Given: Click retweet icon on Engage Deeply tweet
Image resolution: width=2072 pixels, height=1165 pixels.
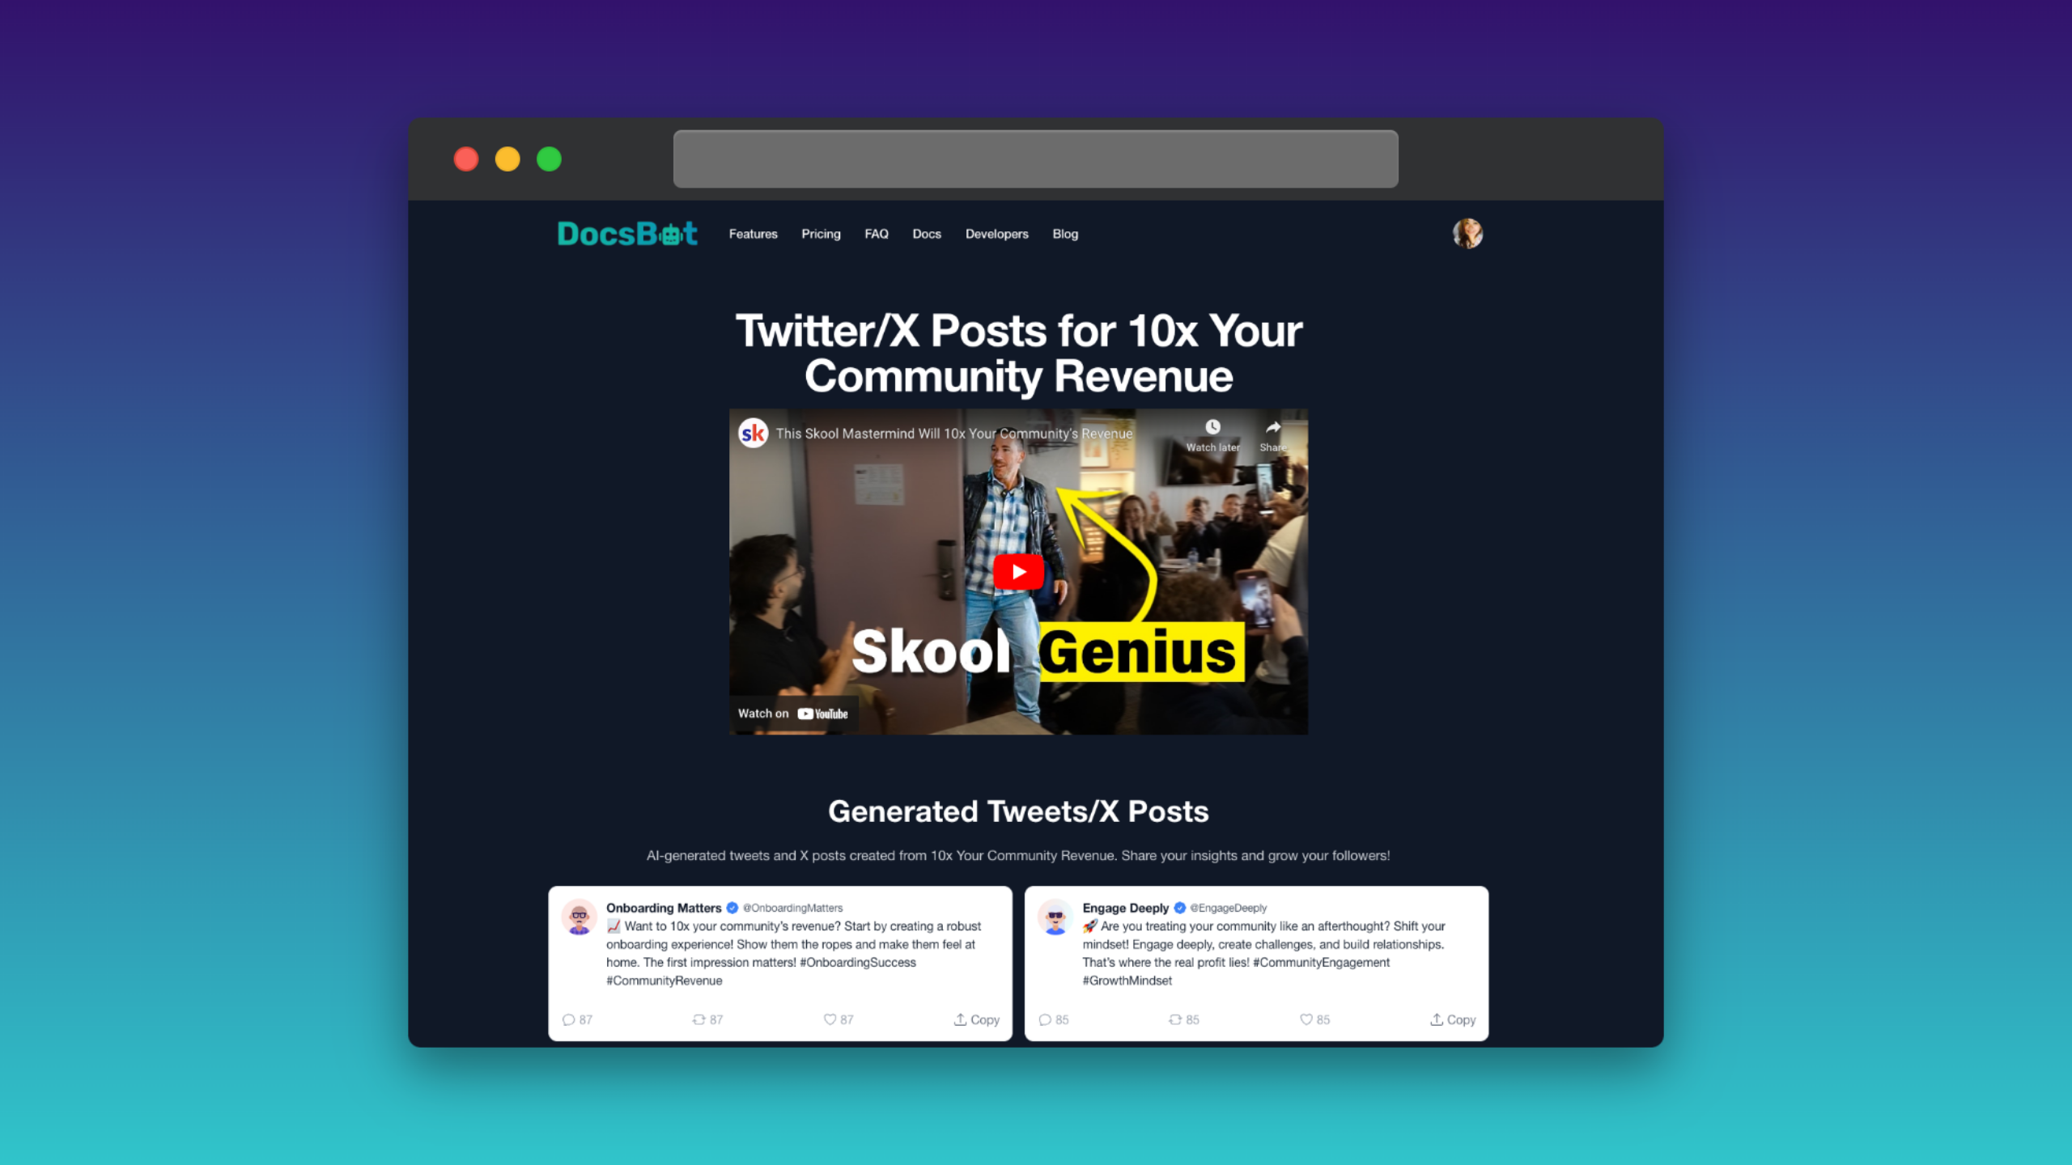Looking at the screenshot, I should (x=1175, y=1019).
